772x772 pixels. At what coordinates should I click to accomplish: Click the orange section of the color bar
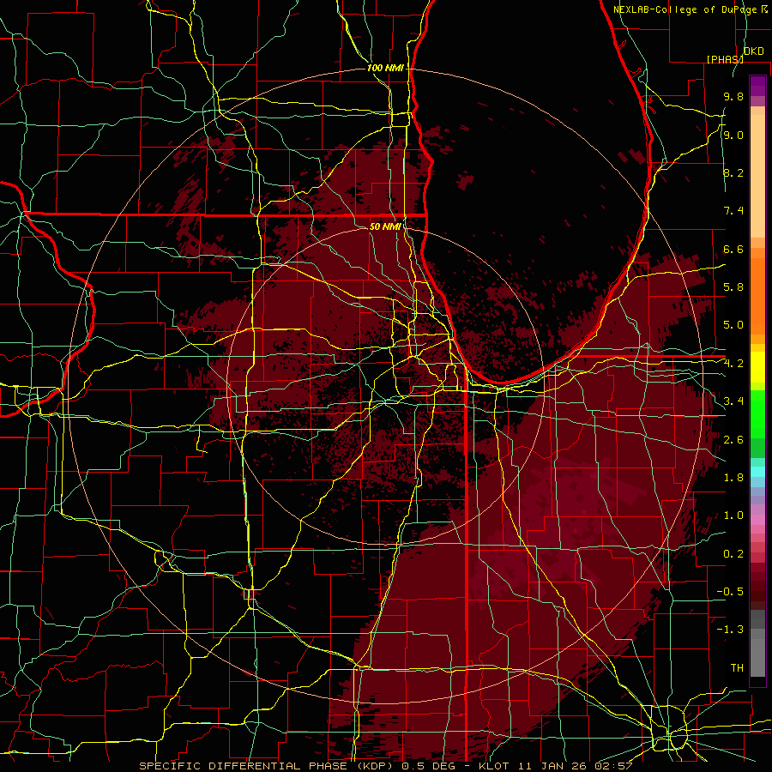(x=757, y=295)
